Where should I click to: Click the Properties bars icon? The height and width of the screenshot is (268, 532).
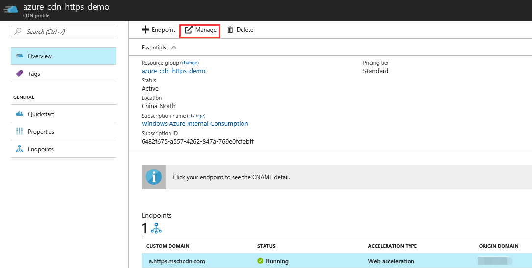(20, 132)
